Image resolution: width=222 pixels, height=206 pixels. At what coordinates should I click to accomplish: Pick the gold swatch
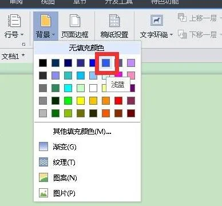tap(93, 101)
